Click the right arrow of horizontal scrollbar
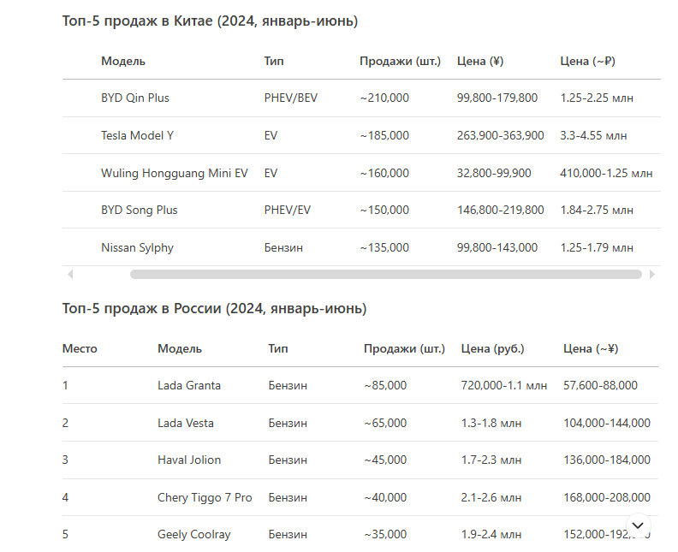The height and width of the screenshot is (552, 678). [x=651, y=275]
